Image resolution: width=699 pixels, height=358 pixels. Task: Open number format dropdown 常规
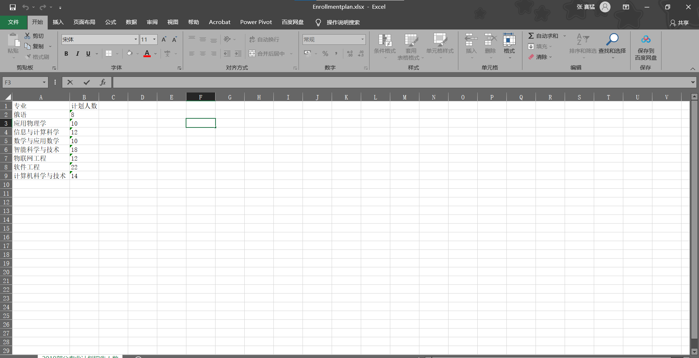(x=362, y=39)
